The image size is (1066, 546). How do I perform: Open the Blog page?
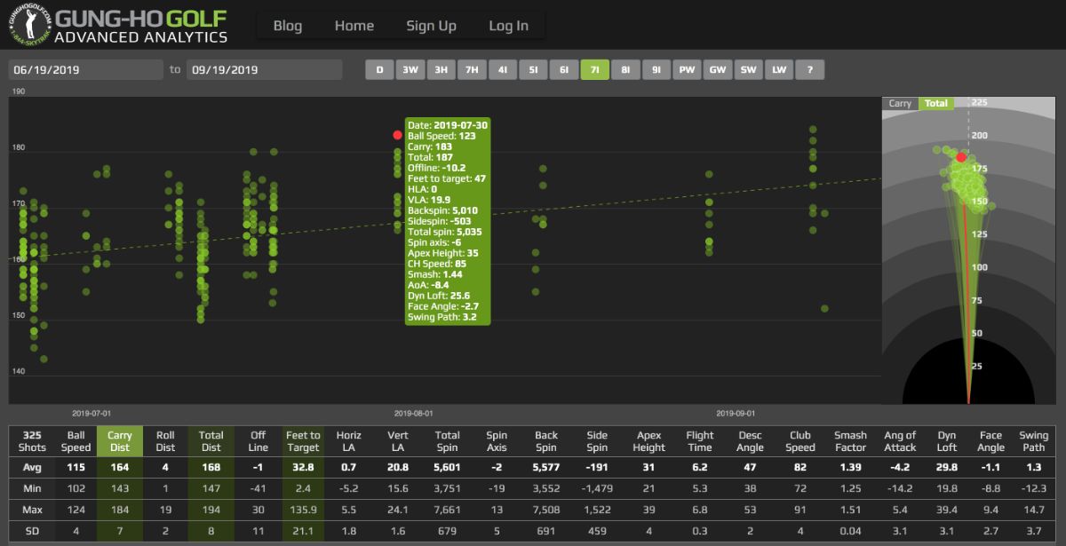tap(288, 26)
